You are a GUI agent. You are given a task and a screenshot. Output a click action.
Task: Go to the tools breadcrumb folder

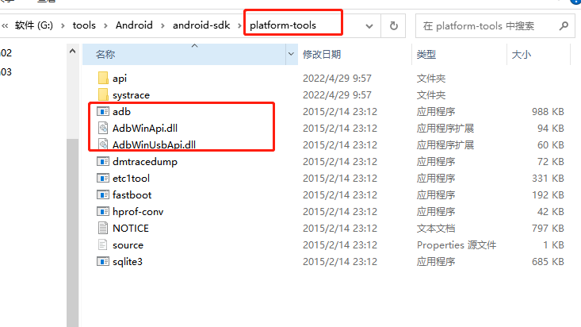tap(84, 25)
